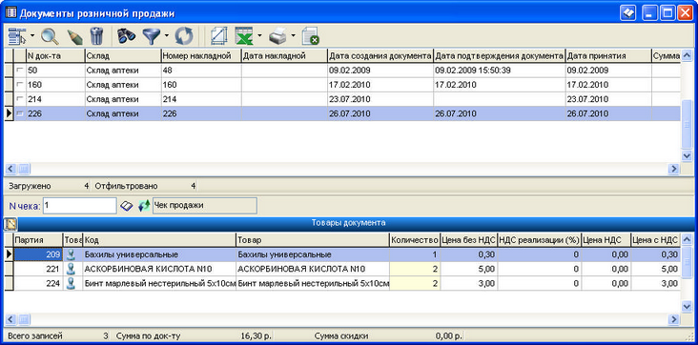Select Склад аптеки in document 160 row
This screenshot has height=345, width=698.
coord(122,85)
